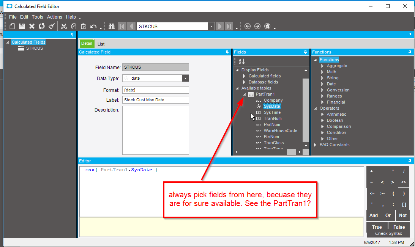
Task: Click the Save disk icon in toolbar
Action: (x=22, y=26)
